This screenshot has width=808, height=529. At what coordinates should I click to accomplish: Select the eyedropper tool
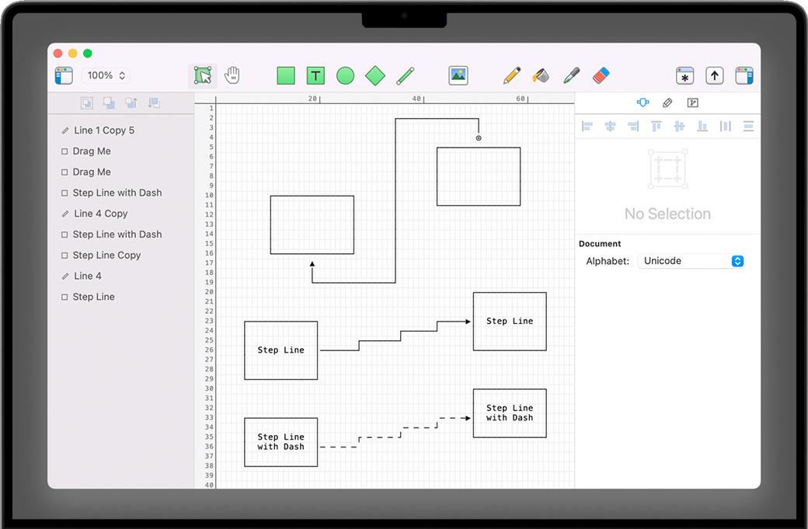click(x=572, y=75)
